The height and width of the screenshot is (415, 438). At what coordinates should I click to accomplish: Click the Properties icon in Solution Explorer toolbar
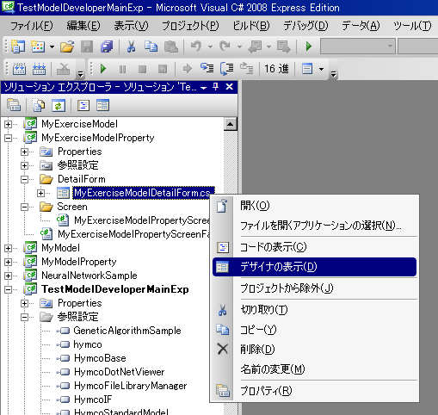(14, 105)
